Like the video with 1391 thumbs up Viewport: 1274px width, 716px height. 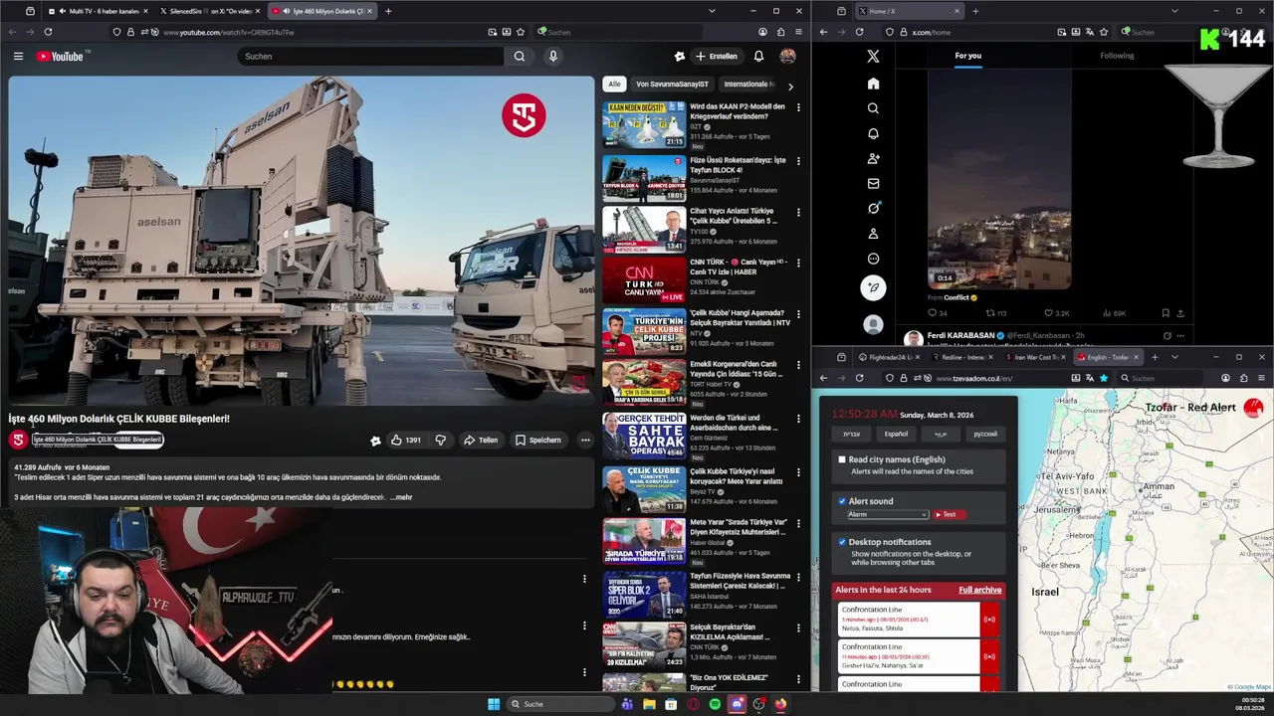point(406,440)
